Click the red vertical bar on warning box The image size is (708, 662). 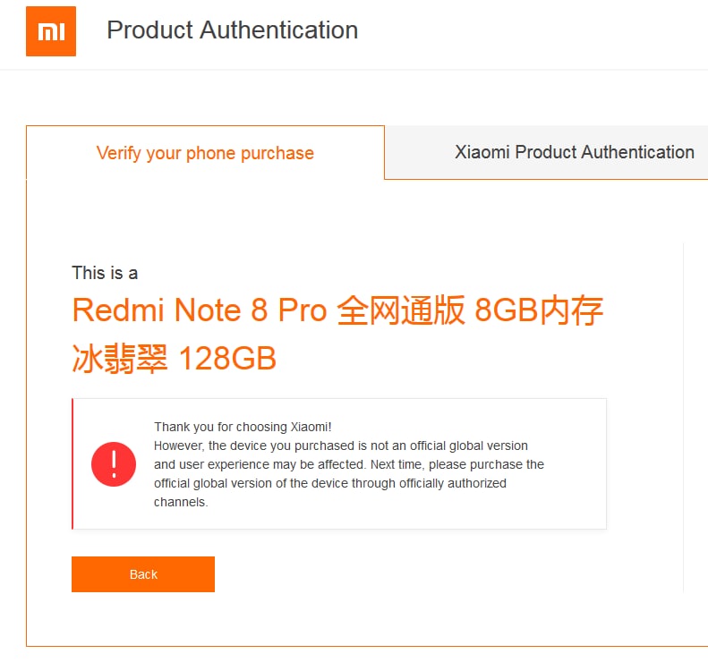pos(73,464)
